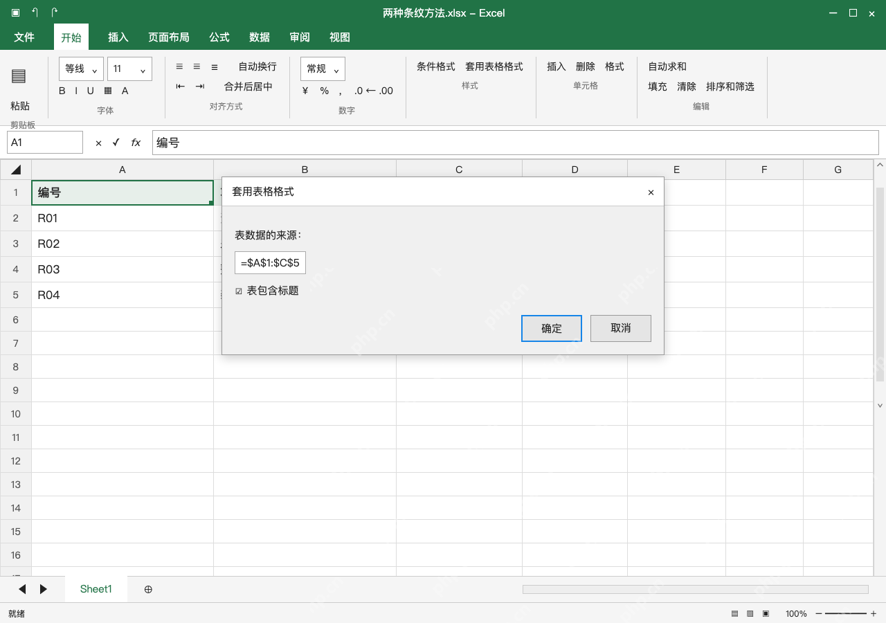Toggle bold formatting (B)
886x623 pixels.
click(62, 91)
